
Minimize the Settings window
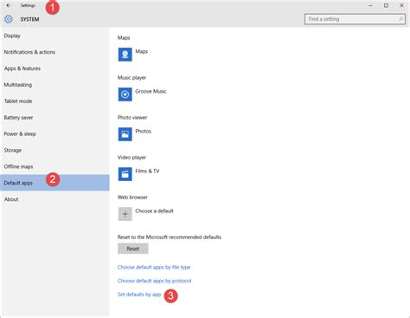370,5
